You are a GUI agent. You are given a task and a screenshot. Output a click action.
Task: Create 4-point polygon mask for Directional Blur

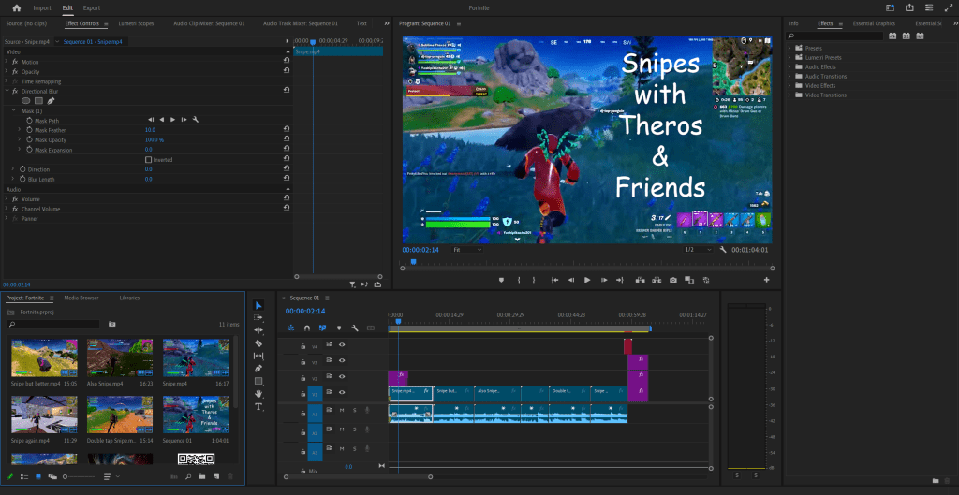(x=38, y=101)
